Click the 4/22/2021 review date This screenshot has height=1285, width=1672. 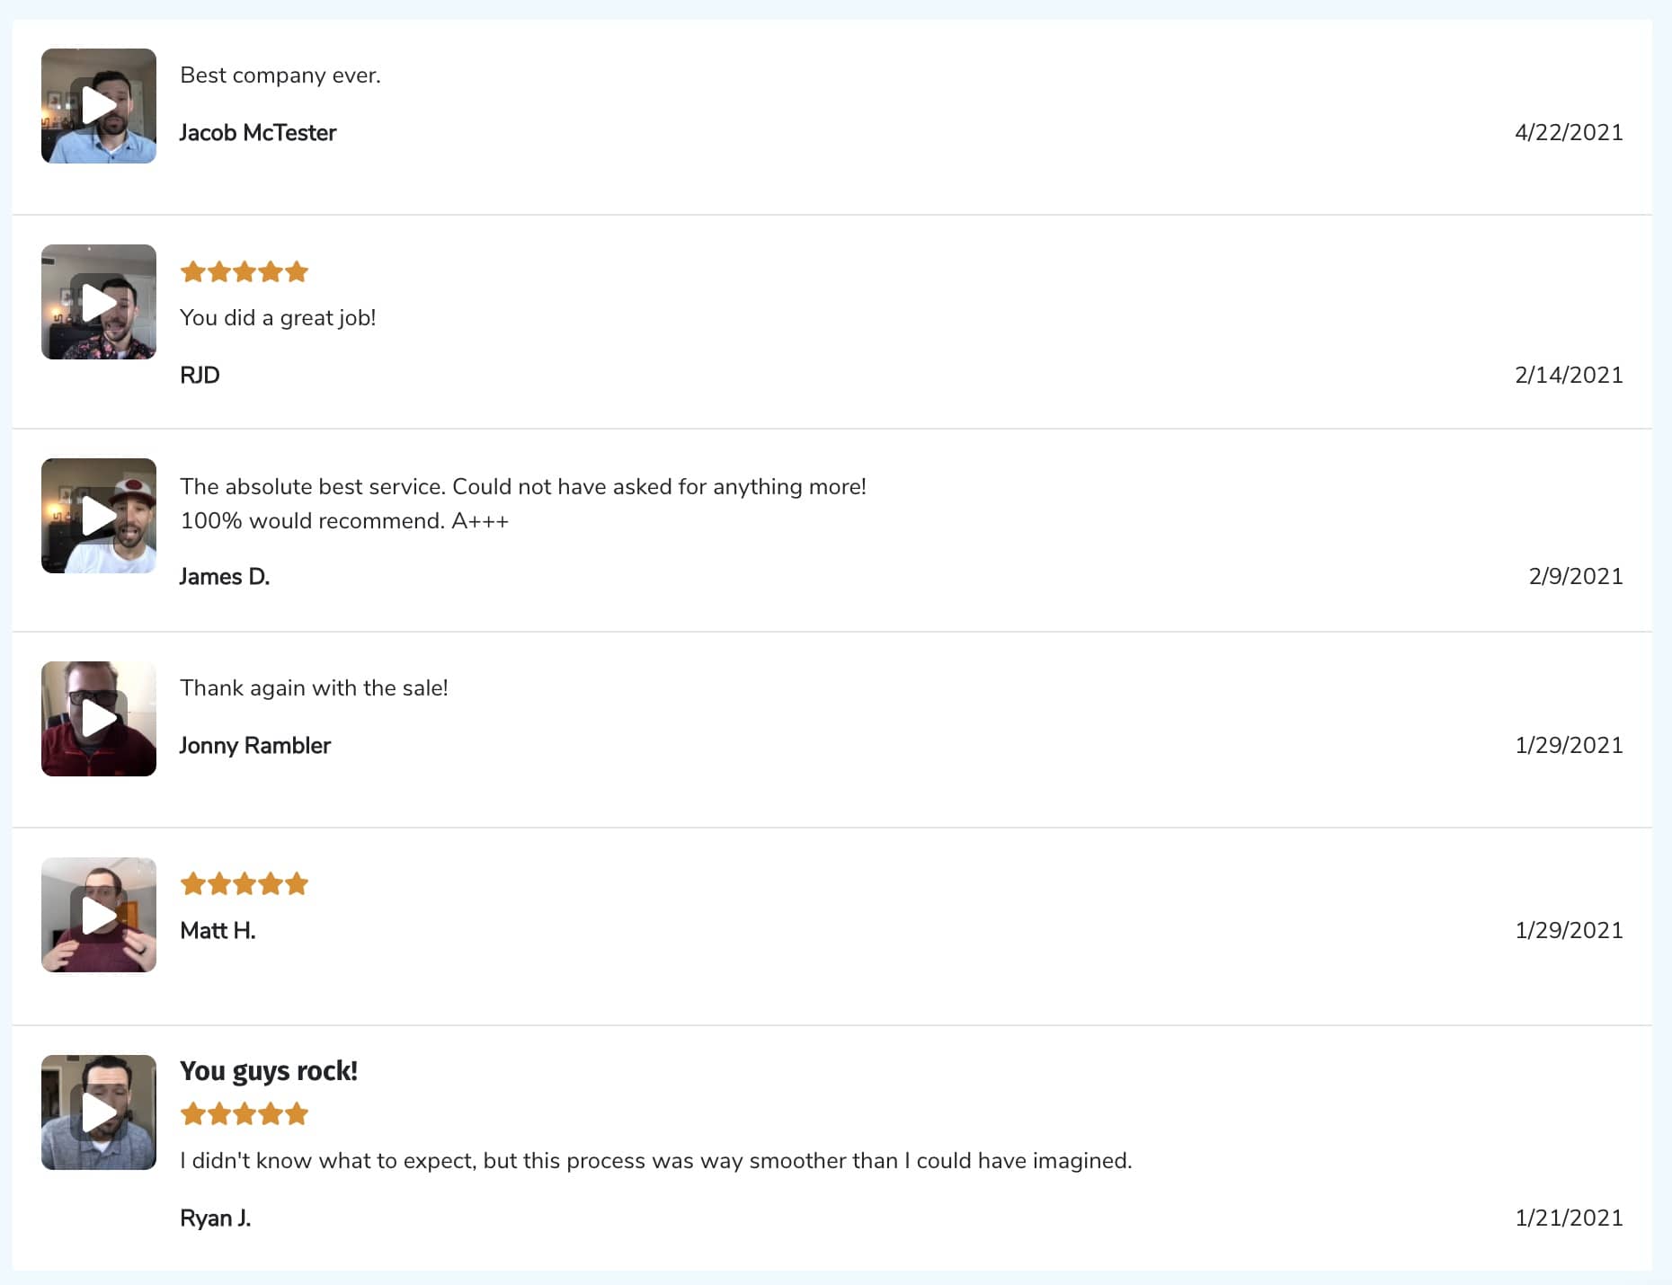[x=1569, y=133]
